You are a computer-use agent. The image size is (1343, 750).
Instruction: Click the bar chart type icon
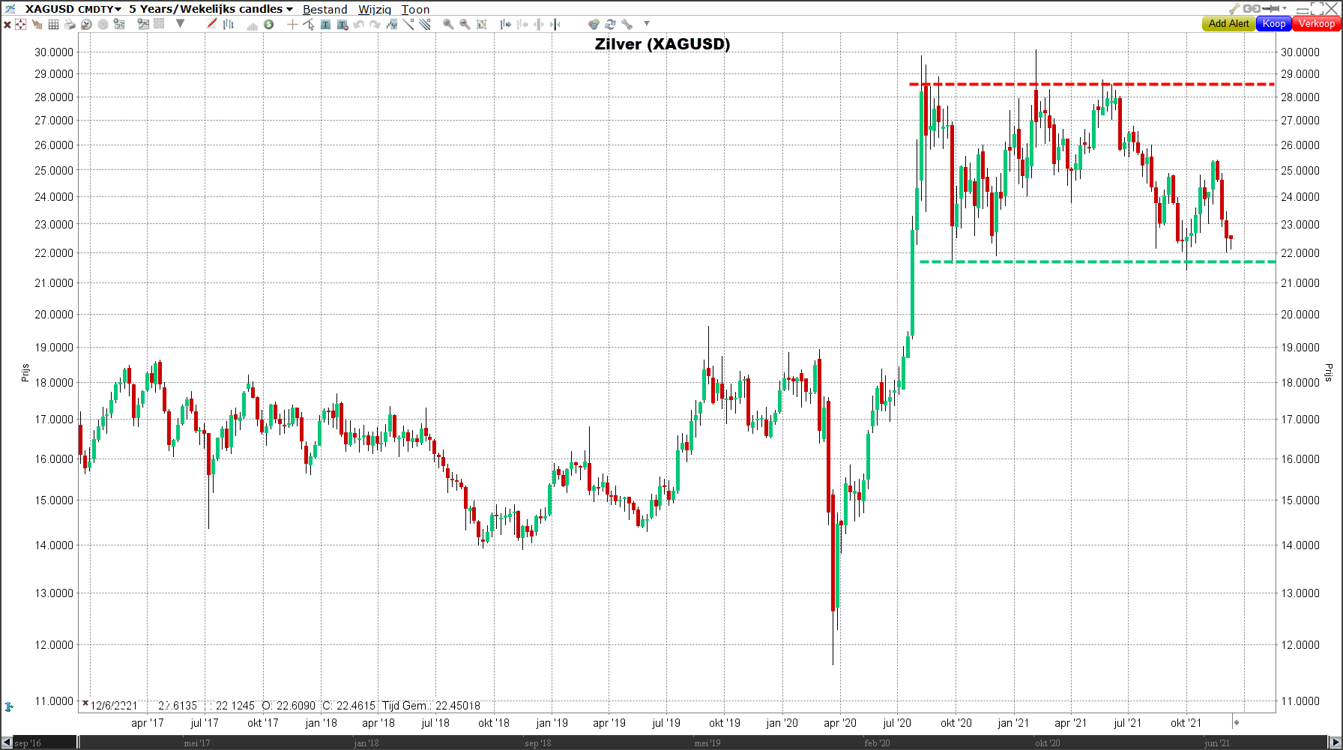pyautogui.click(x=229, y=24)
